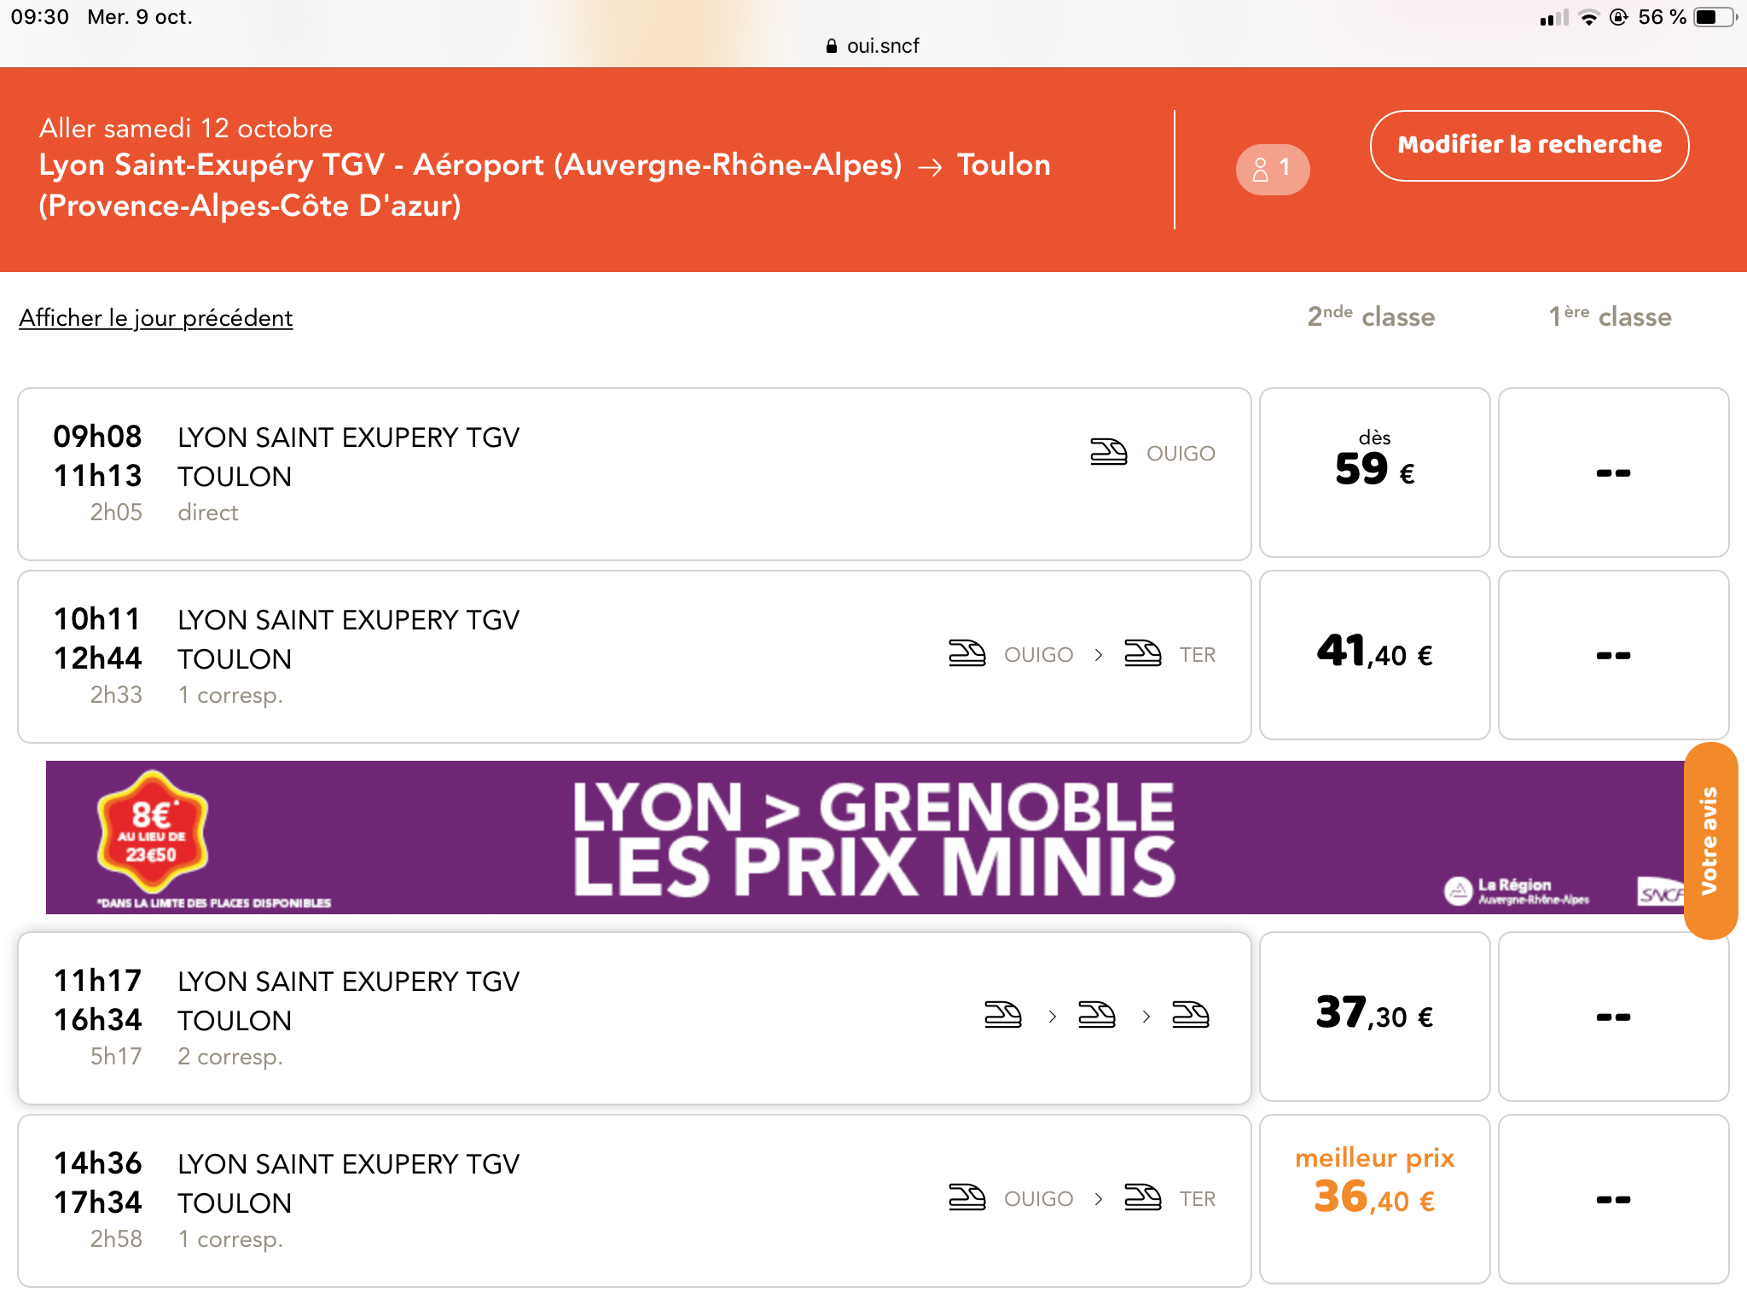Image resolution: width=1747 pixels, height=1310 pixels.
Task: Tap the padlock icon beside oui.sncf address
Action: pos(832,46)
